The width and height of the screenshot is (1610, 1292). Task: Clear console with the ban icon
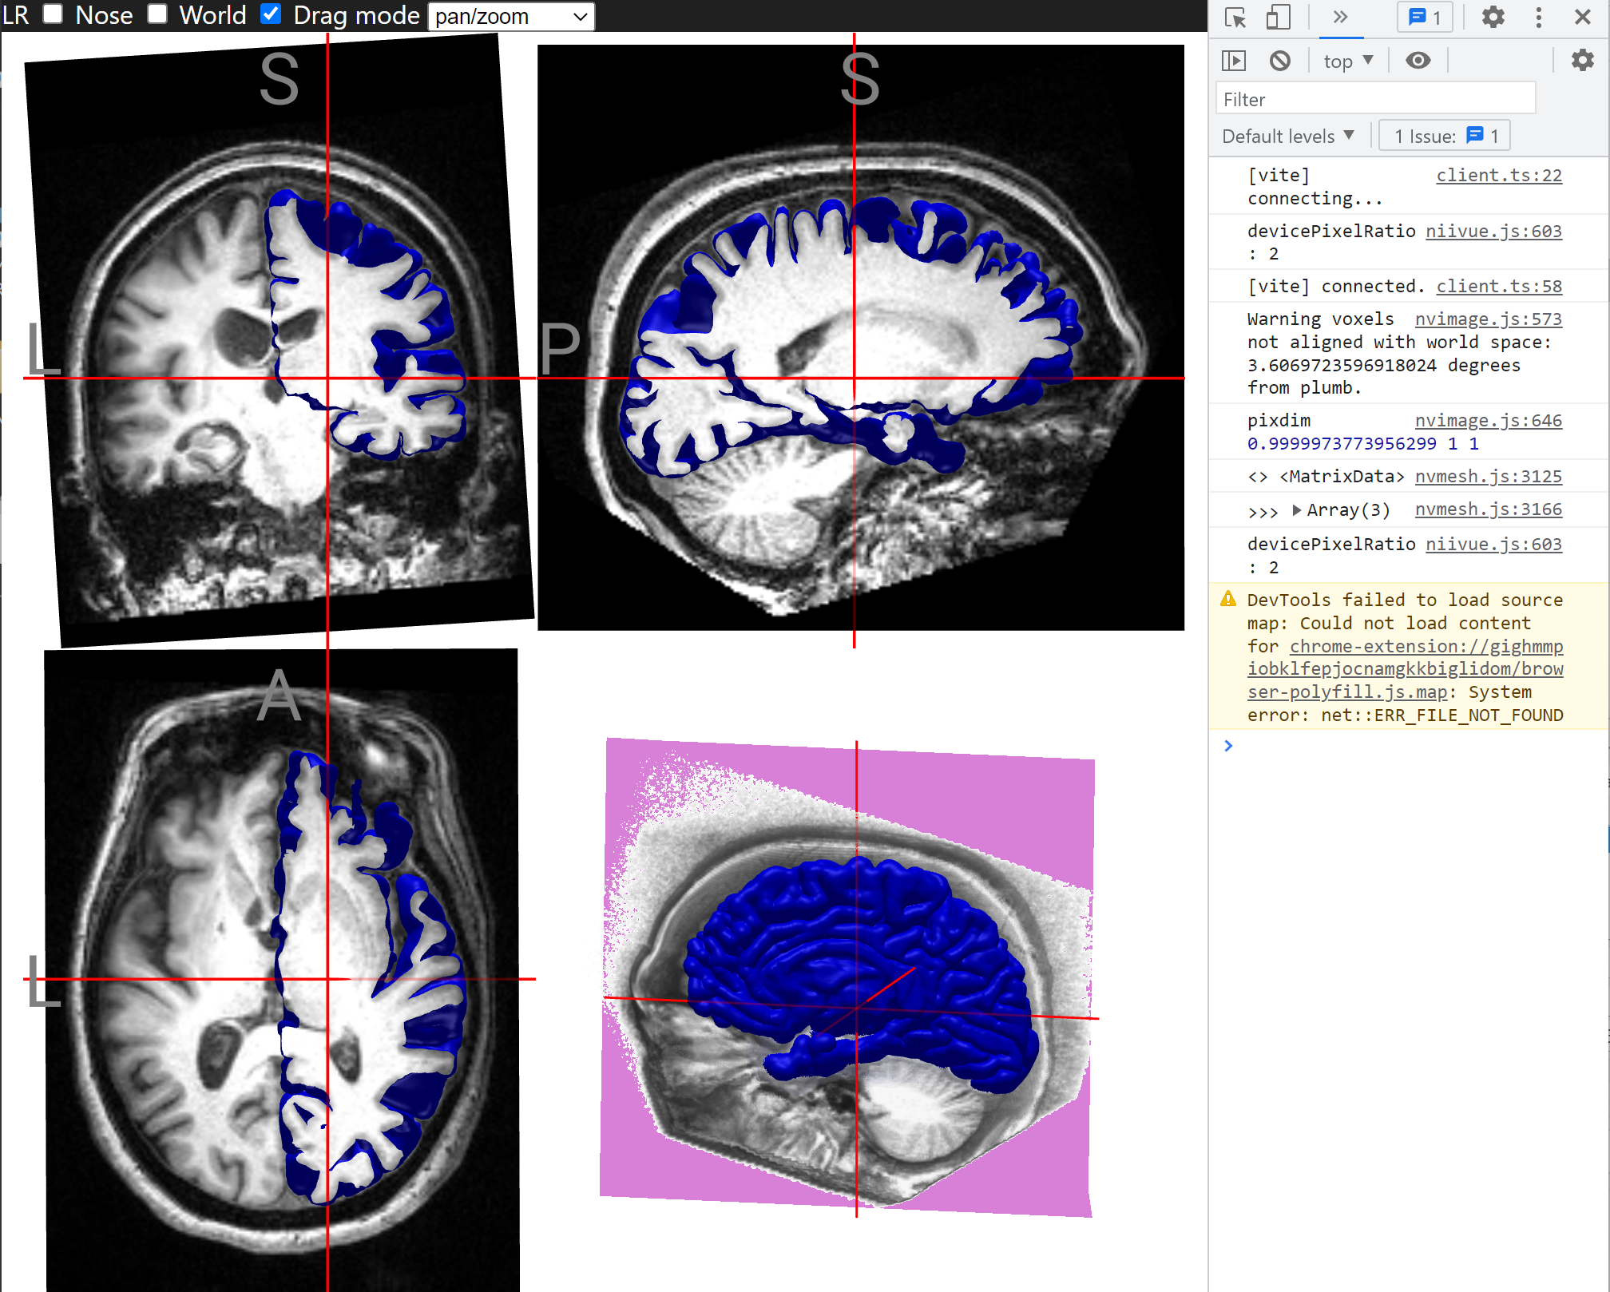point(1279,61)
